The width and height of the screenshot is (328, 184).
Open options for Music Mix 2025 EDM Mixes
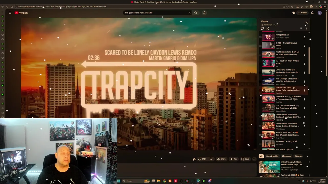coord(304,99)
